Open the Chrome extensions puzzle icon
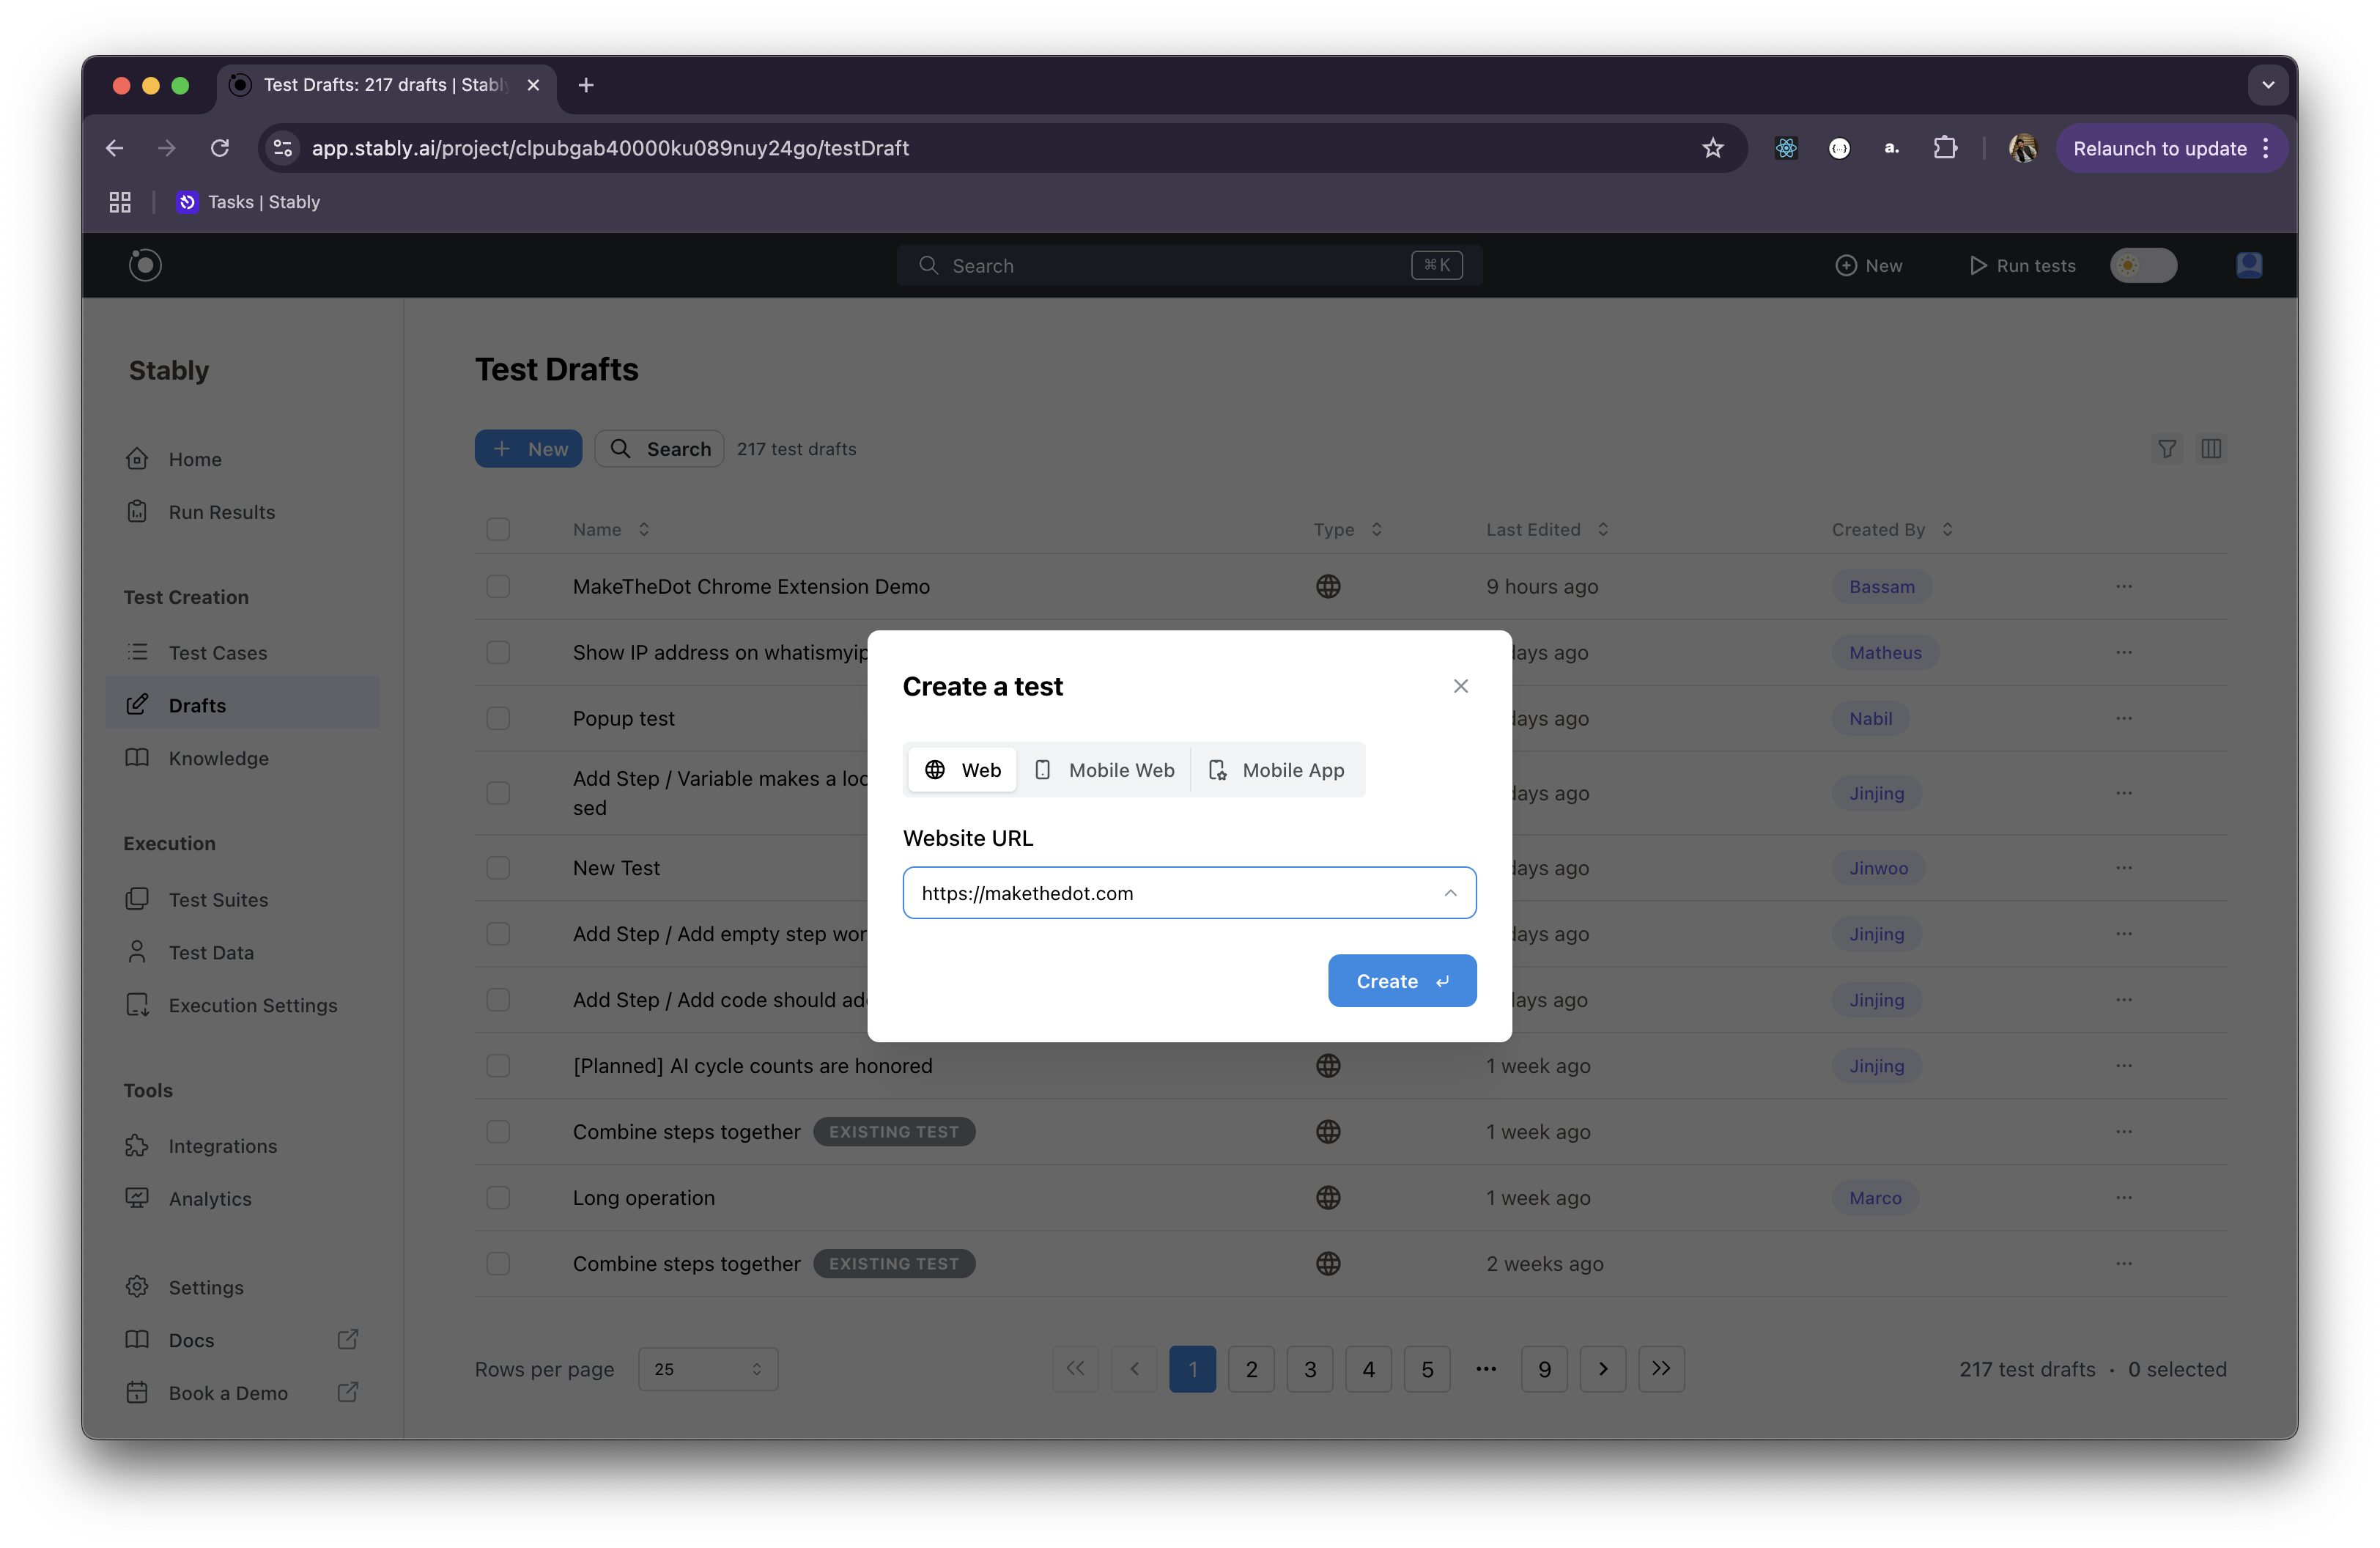2380x1548 pixels. 1945,148
